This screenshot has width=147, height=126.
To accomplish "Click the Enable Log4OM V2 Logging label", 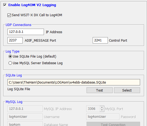I will [32, 5].
